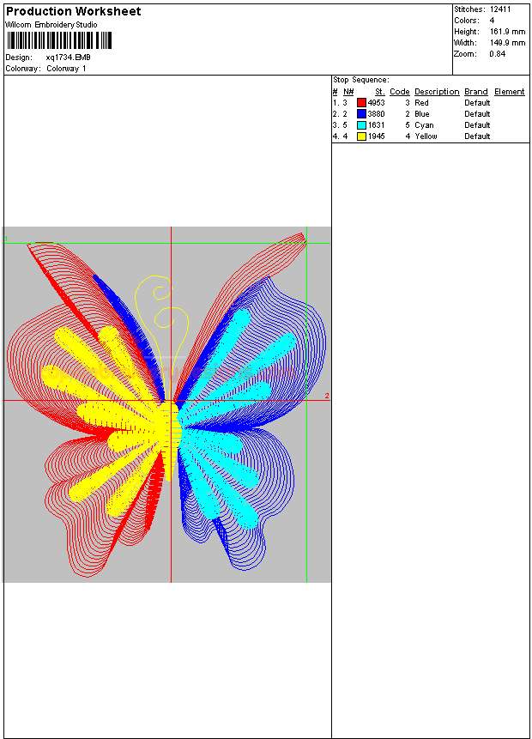Click the yellow color swatch in stop sequence

[x=361, y=136]
